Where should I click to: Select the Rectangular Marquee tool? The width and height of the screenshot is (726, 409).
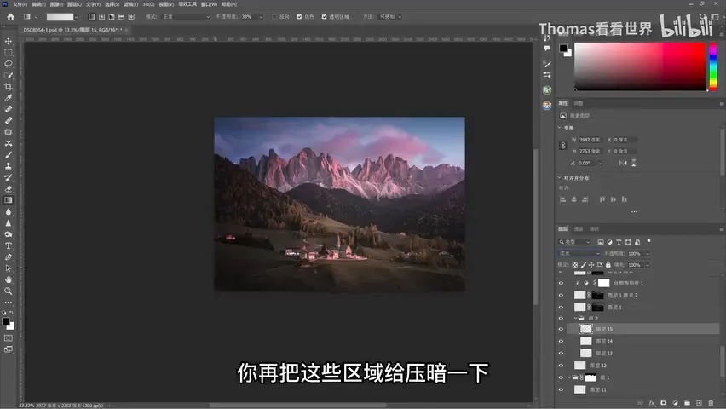9,53
